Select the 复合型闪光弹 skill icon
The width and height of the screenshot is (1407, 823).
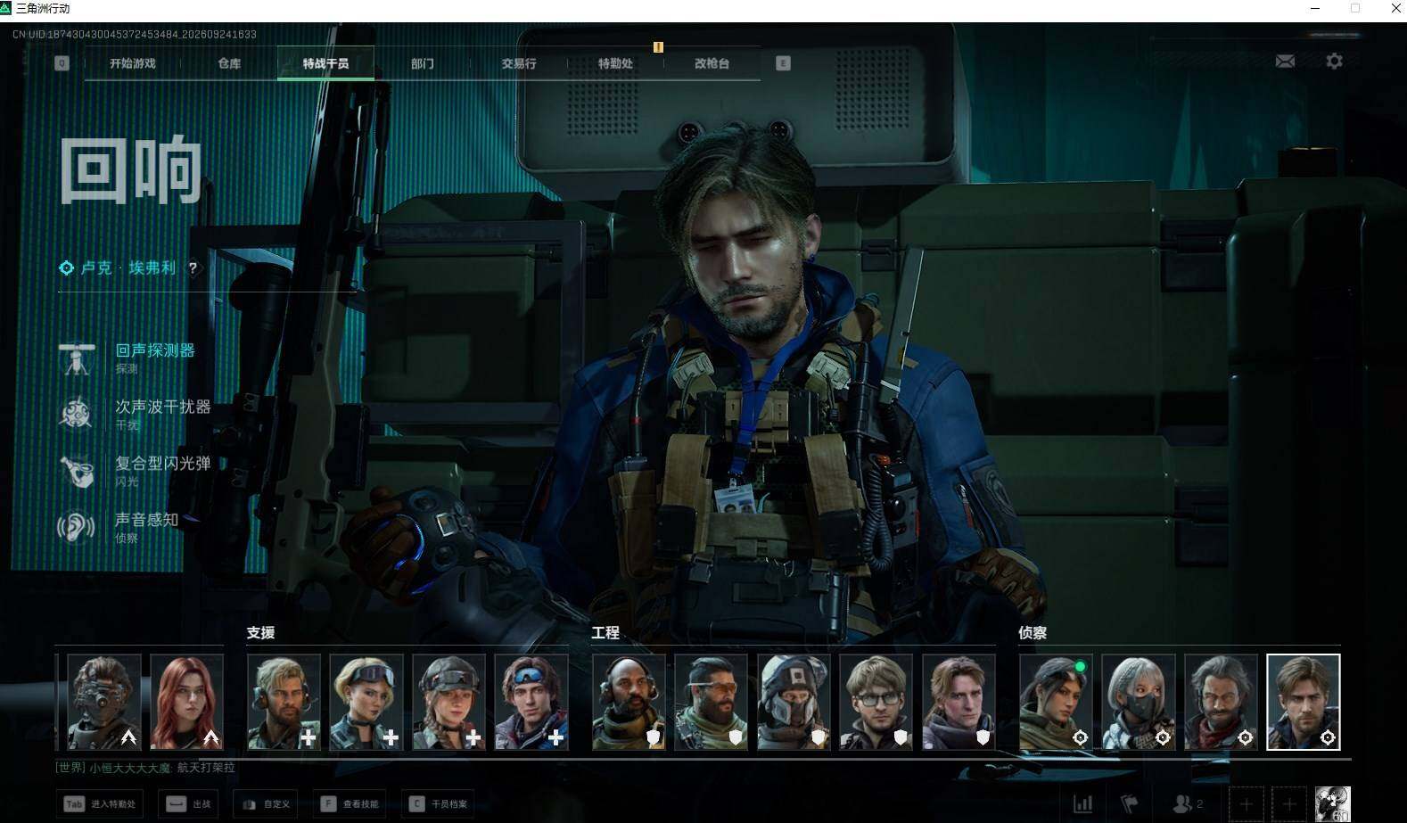click(x=77, y=471)
